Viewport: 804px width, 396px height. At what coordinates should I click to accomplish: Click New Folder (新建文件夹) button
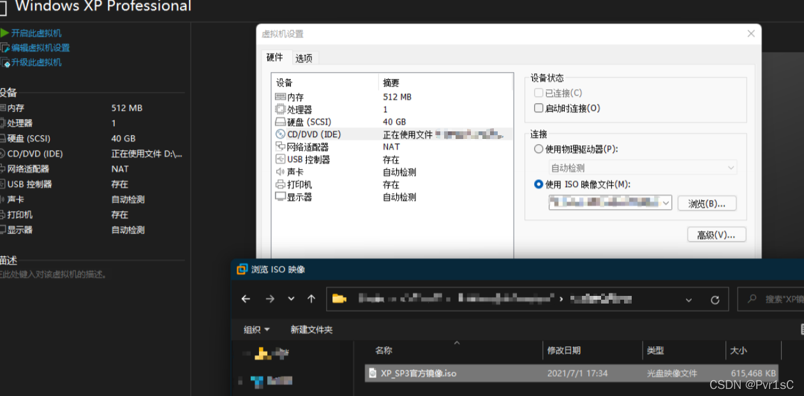click(311, 330)
